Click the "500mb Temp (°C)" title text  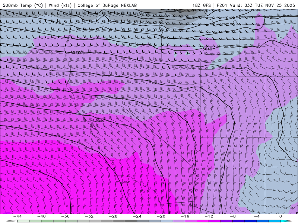click(23, 5)
